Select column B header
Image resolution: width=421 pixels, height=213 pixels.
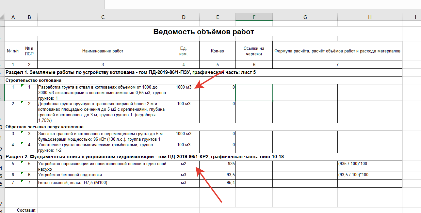click(x=29, y=17)
